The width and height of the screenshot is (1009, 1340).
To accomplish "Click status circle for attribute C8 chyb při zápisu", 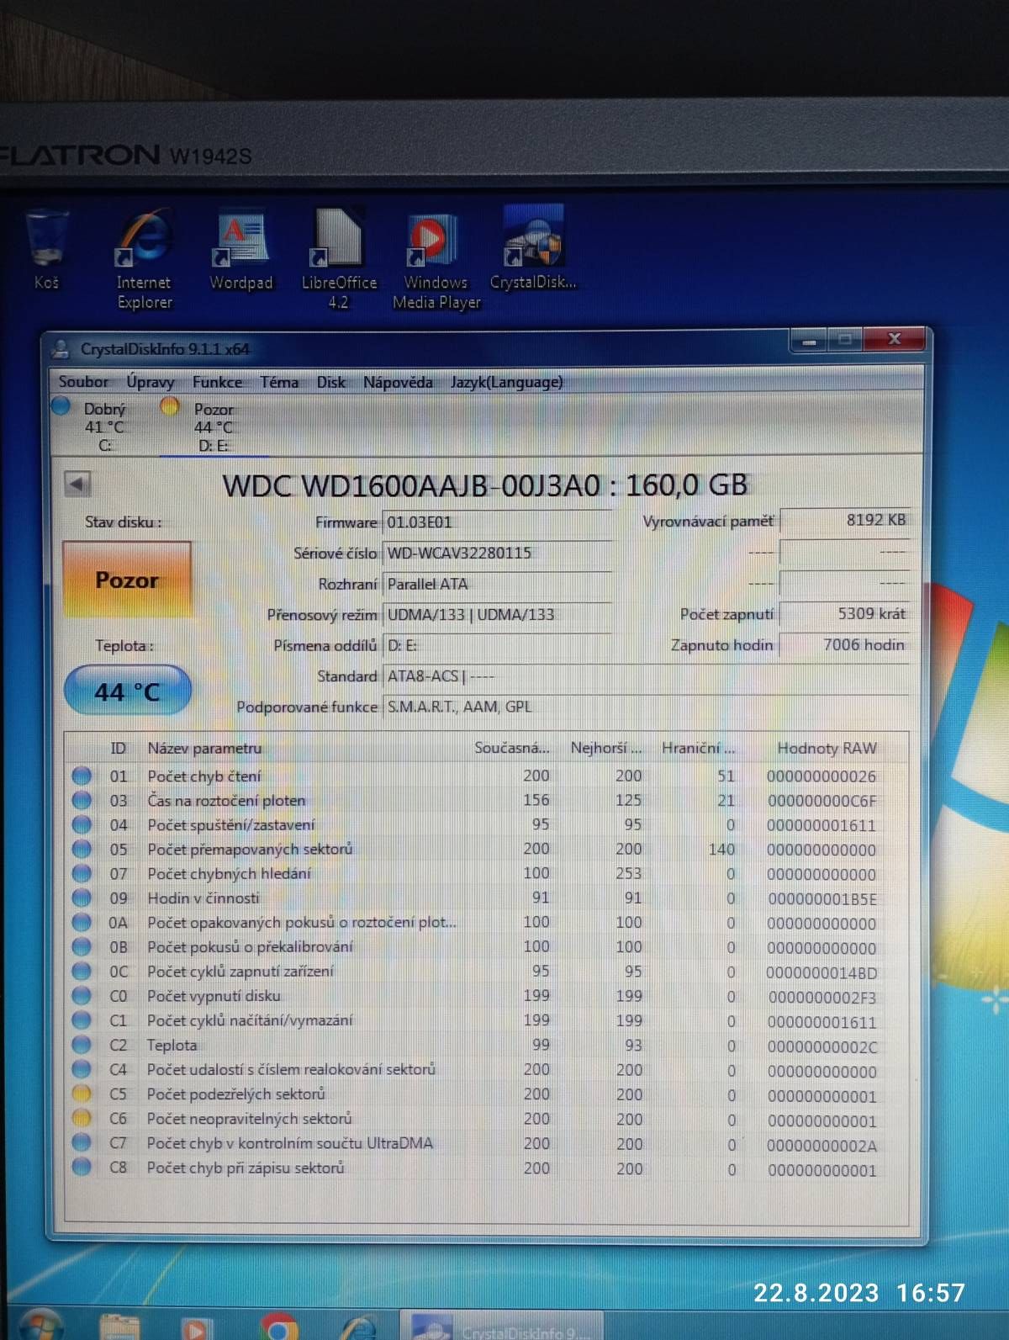I will coord(82,1167).
